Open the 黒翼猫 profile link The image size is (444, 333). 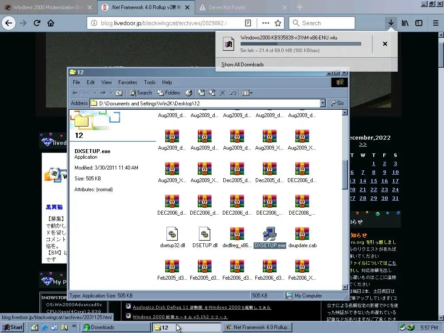(54, 207)
